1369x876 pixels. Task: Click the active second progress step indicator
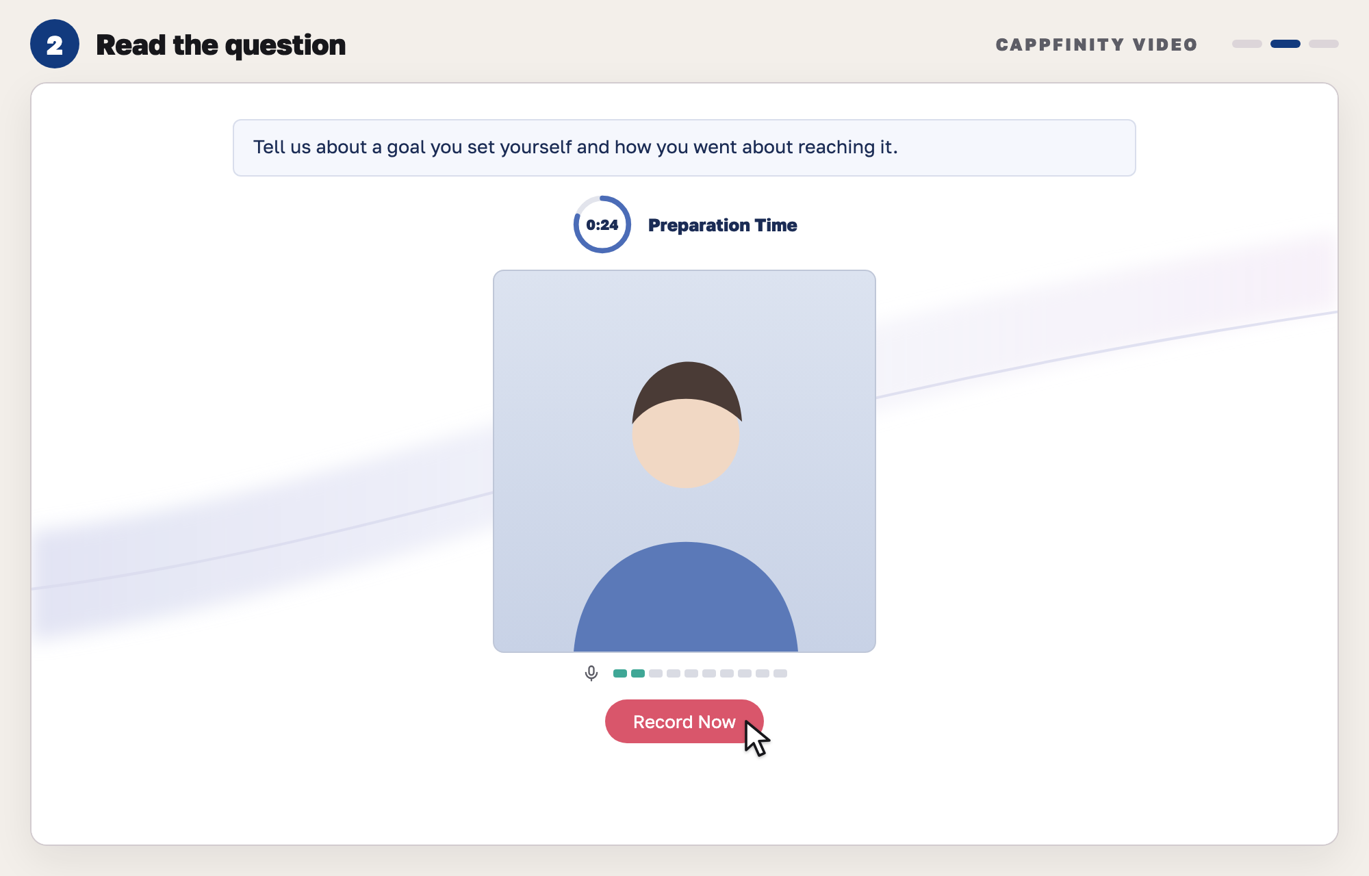click(x=1285, y=44)
